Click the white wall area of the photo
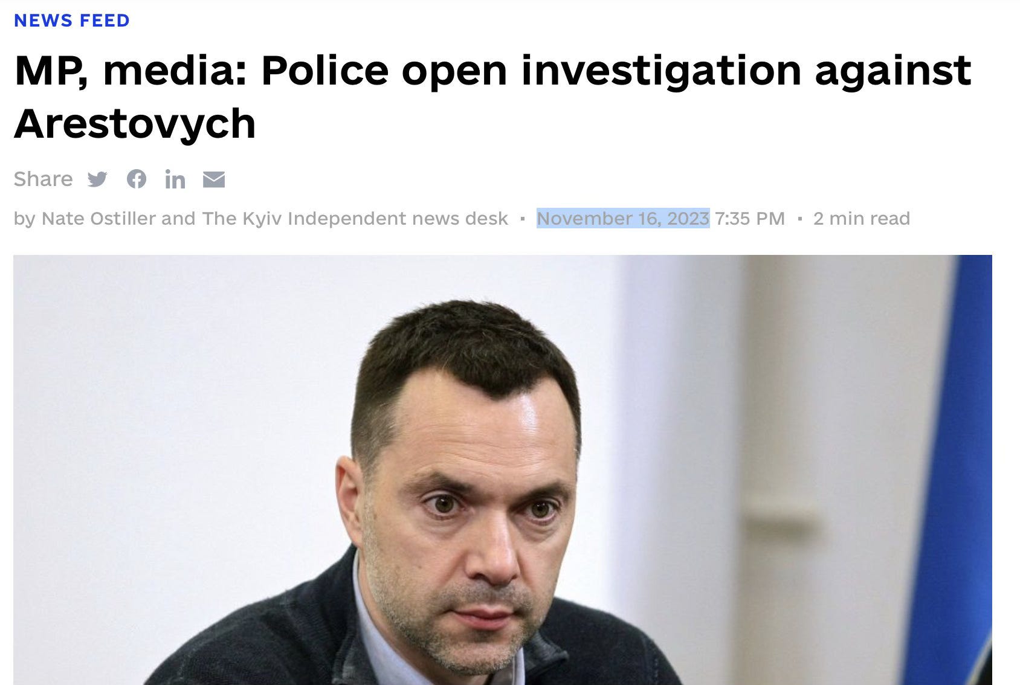 tap(181, 393)
